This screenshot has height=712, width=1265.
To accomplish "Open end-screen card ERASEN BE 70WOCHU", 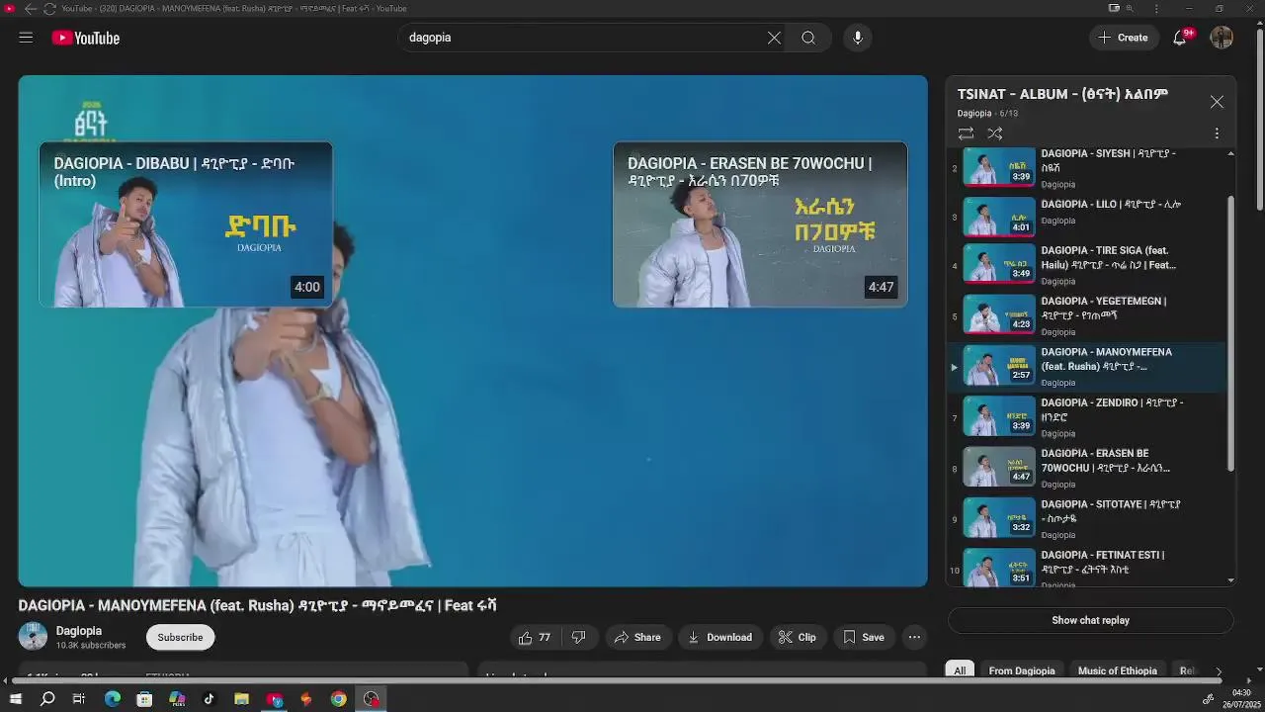I will pos(760,224).
